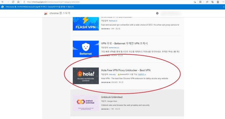The image size is (225, 119).
Task: Open the Favorites list icon
Action: (207, 2)
